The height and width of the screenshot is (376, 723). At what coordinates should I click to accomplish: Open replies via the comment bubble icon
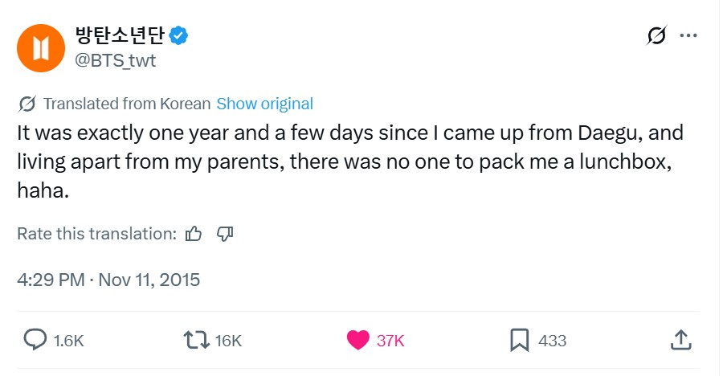click(x=35, y=340)
